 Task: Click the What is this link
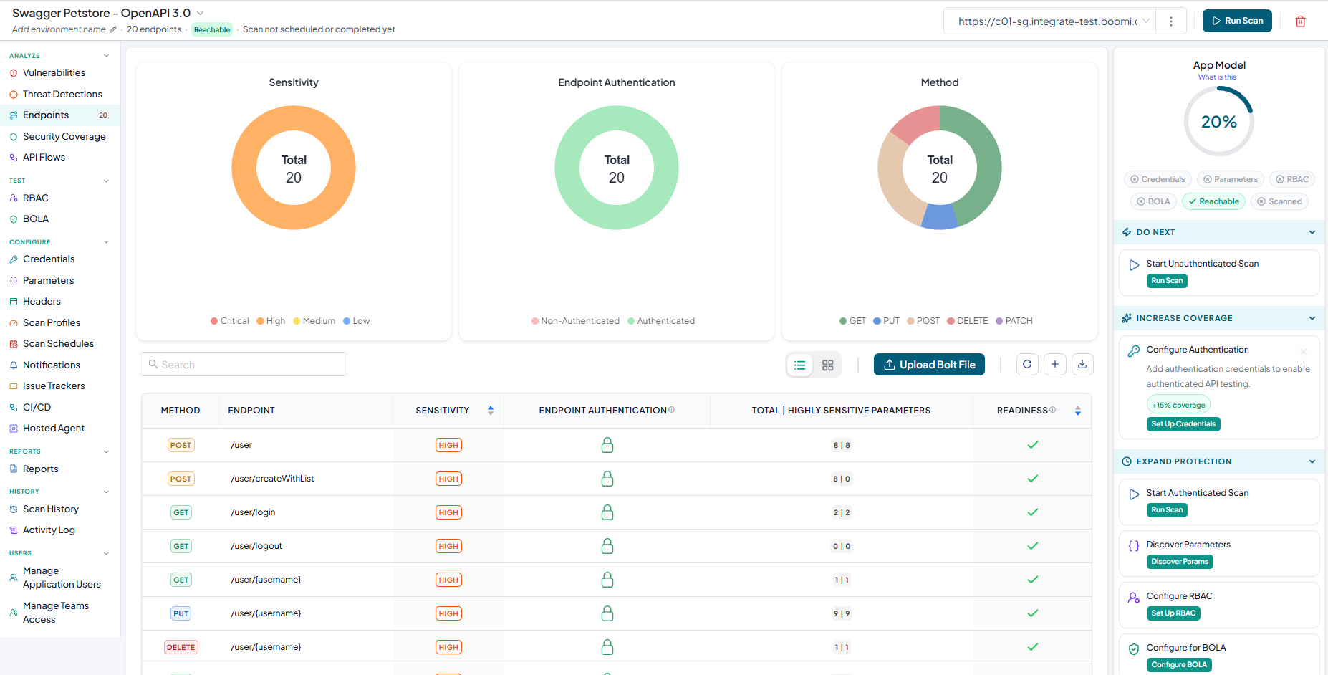coord(1217,77)
